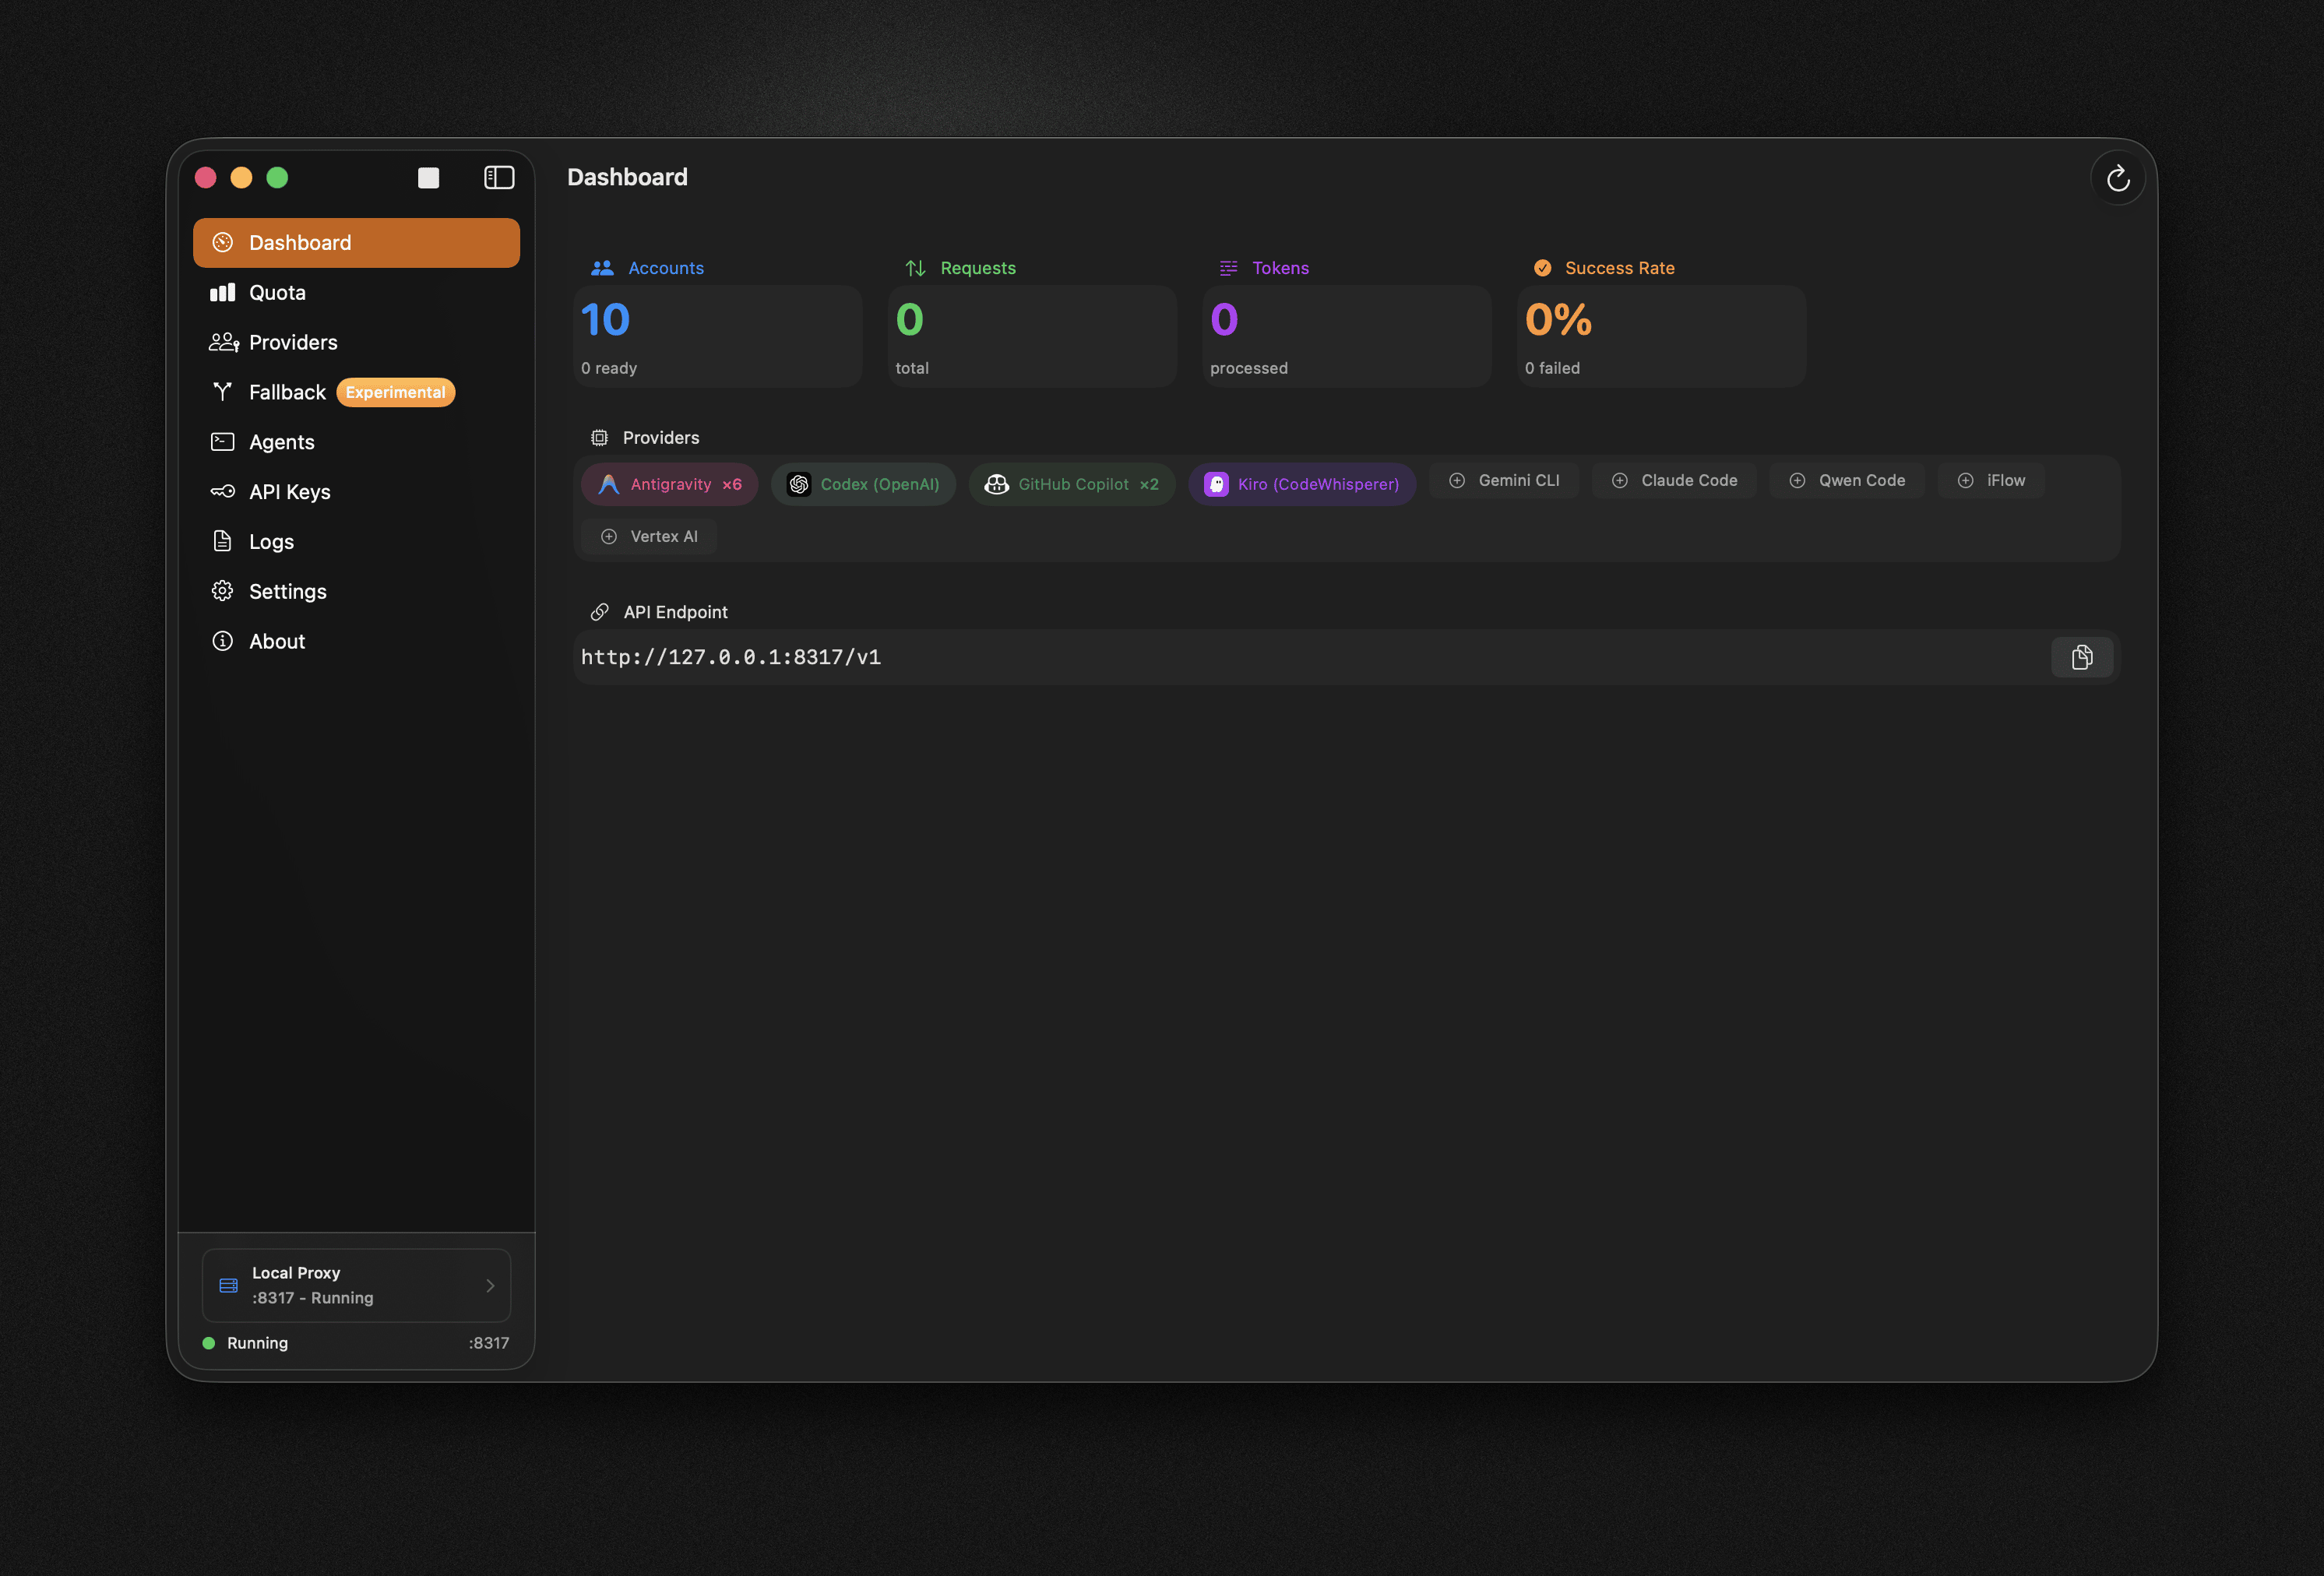Open the Quota page in sidebar
This screenshot has width=2324, height=1576.
pyautogui.click(x=277, y=293)
